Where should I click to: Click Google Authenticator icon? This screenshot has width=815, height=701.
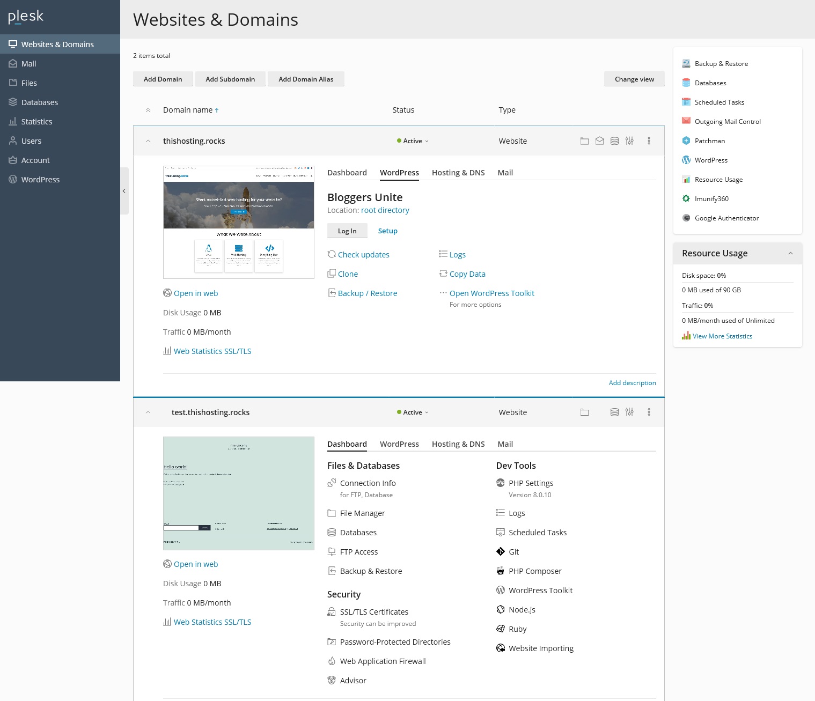[x=686, y=218]
